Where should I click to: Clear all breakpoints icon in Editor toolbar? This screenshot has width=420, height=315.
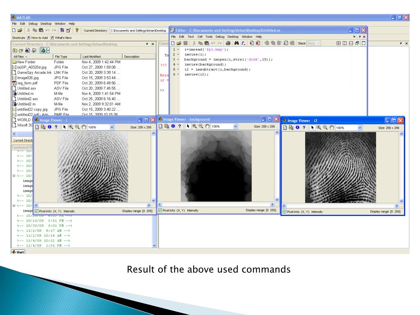[258, 43]
